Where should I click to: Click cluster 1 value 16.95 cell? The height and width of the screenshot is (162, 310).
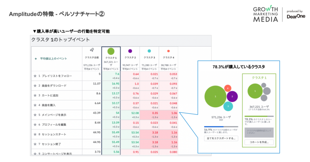tap(111, 86)
